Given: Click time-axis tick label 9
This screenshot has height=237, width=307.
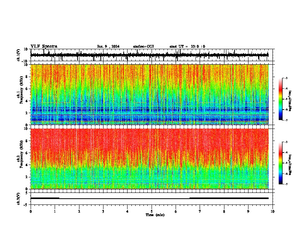Looking at the screenshot, I should coord(248,211).
